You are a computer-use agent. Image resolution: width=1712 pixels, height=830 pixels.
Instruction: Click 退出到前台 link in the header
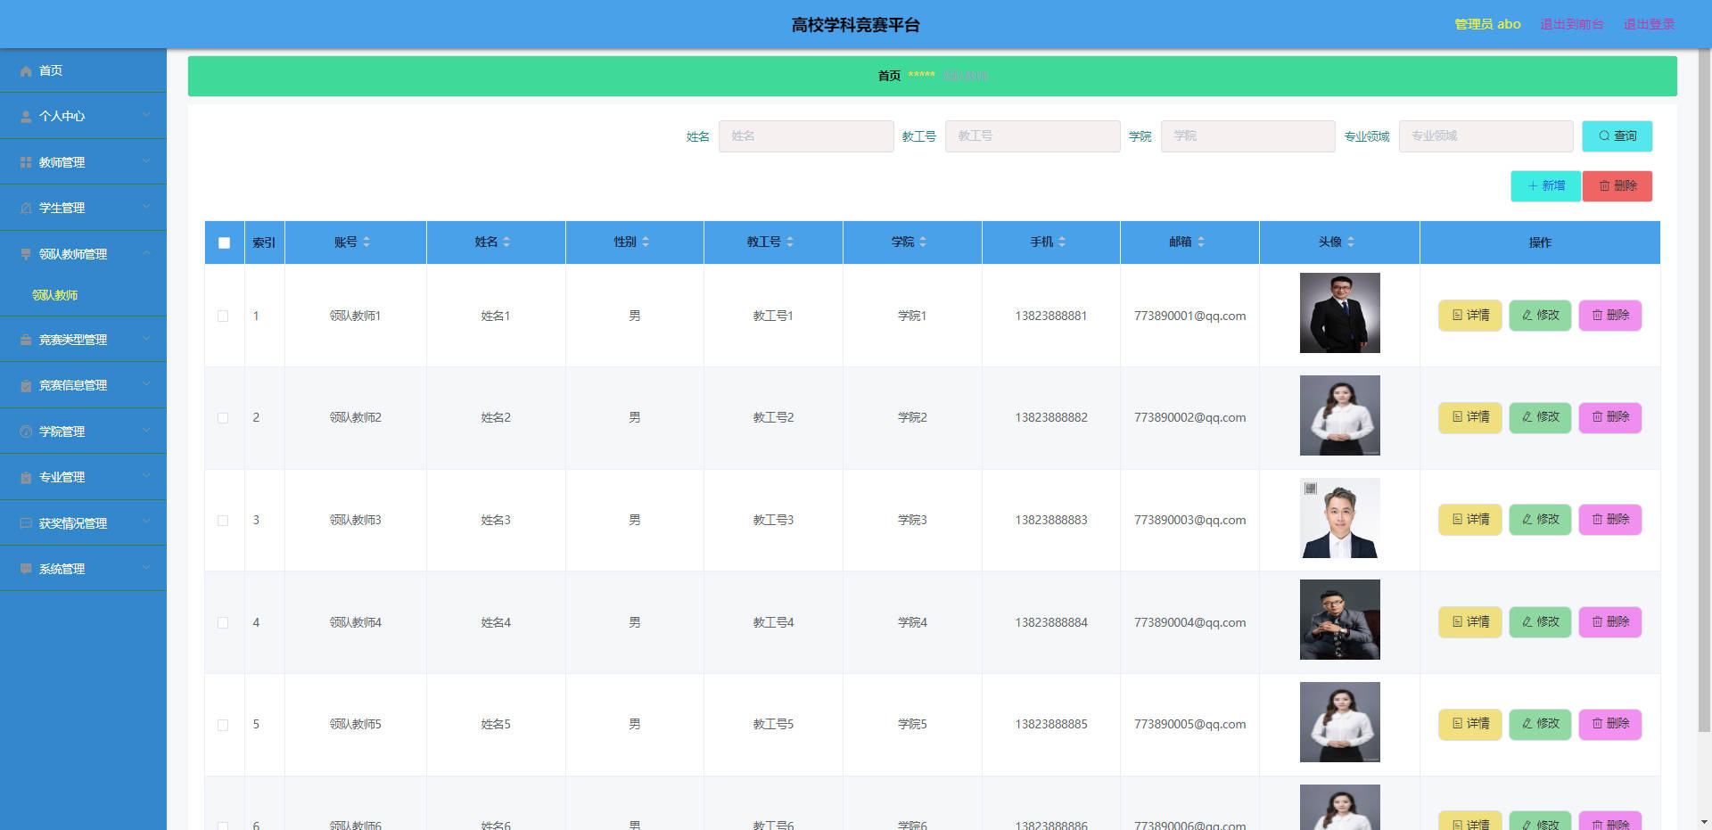1572,24
